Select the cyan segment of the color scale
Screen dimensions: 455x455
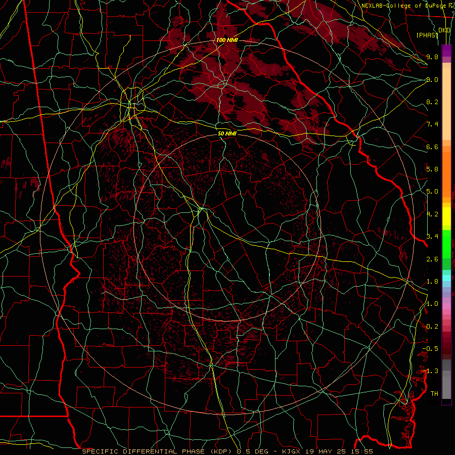click(x=446, y=278)
